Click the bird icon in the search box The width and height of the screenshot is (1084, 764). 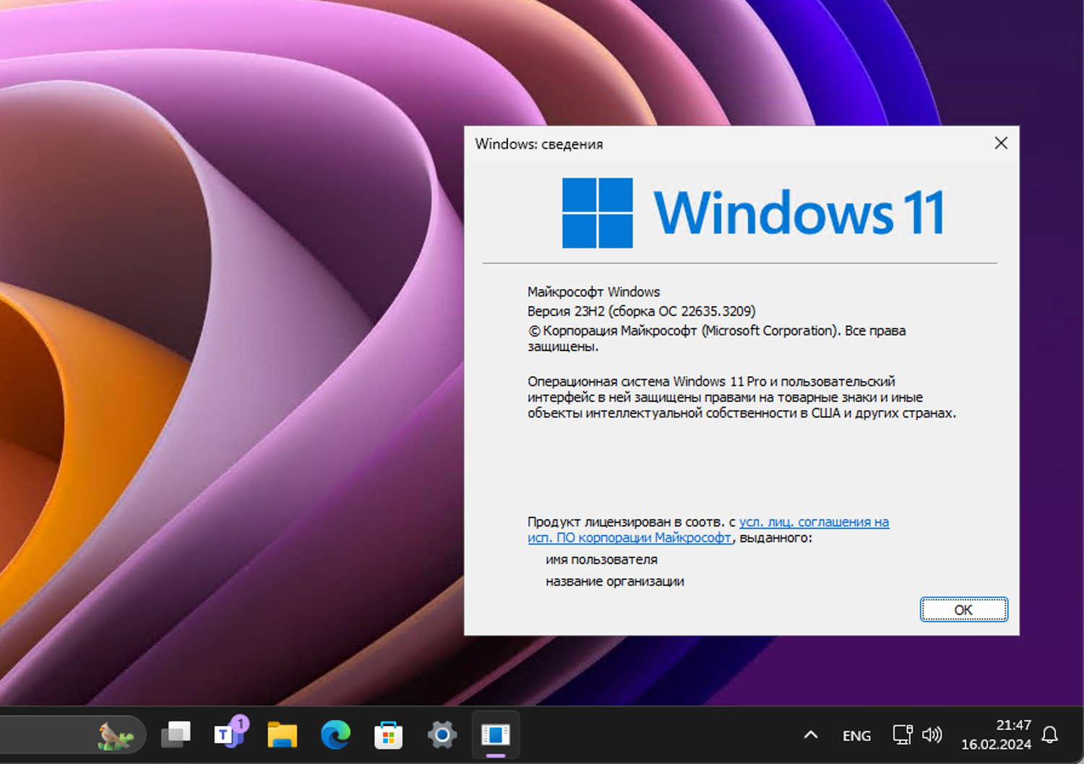[x=116, y=735]
